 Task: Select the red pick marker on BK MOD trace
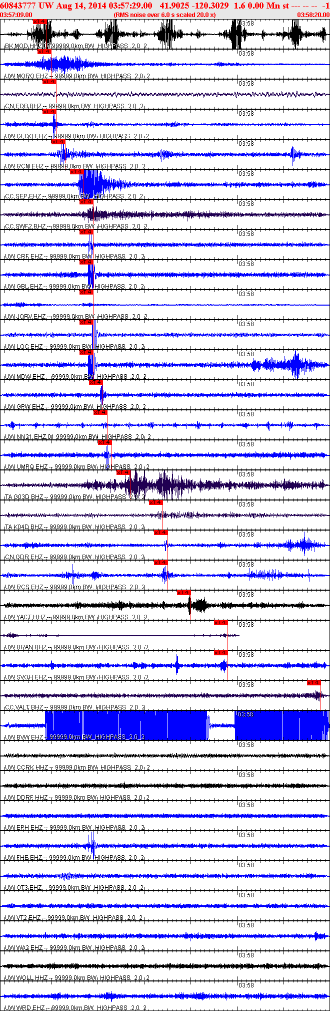tap(39, 21)
